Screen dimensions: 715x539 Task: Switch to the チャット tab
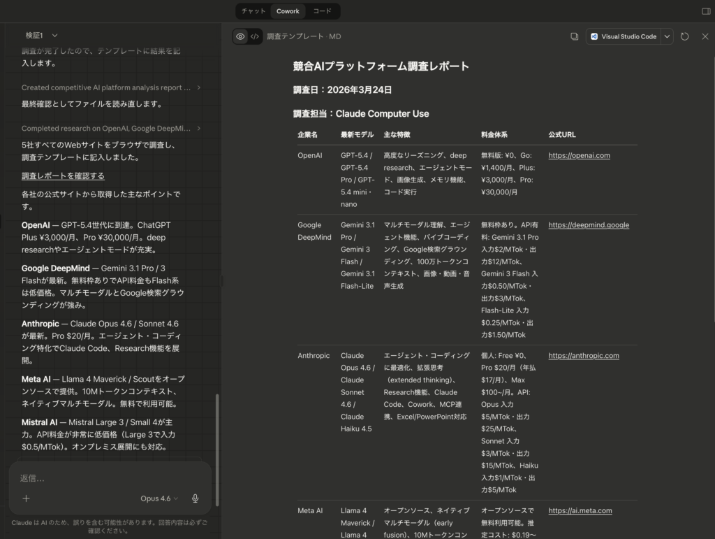pos(253,10)
